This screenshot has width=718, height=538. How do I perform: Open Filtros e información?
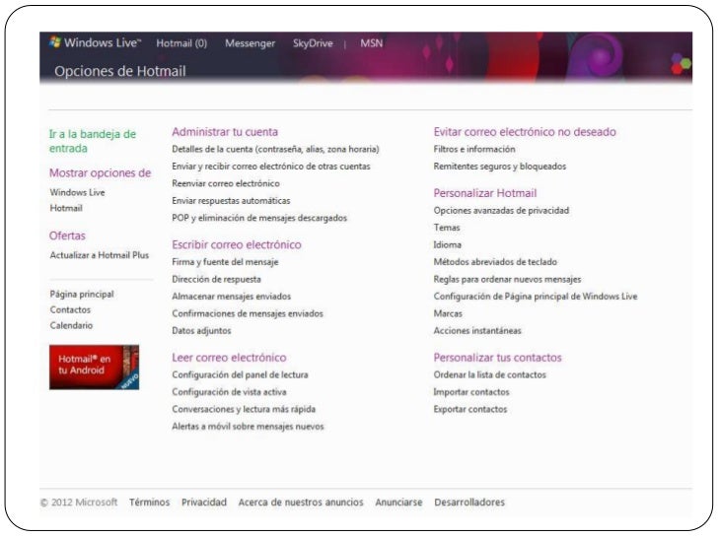(x=474, y=149)
